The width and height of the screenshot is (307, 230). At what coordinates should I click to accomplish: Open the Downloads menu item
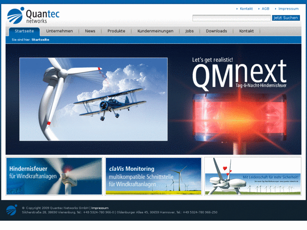(216, 31)
